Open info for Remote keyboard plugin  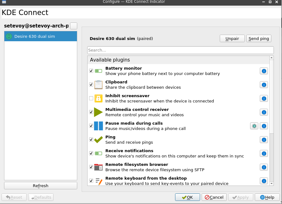(264, 181)
